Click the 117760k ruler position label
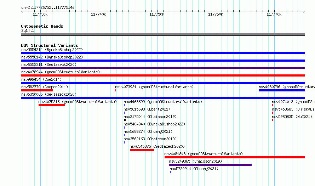The width and height of the screenshot is (315, 186). [216, 14]
